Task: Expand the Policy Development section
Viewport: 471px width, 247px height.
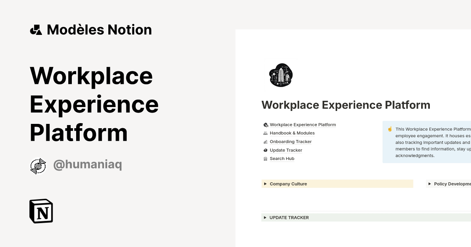Action: (429, 183)
